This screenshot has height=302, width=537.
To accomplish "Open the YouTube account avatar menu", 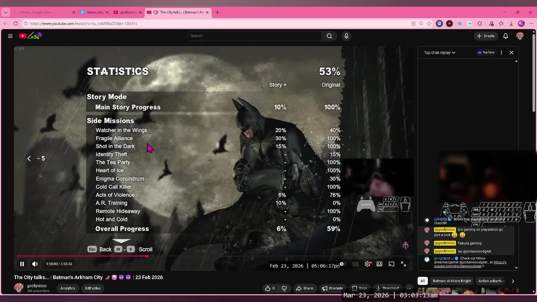I will coord(520,36).
